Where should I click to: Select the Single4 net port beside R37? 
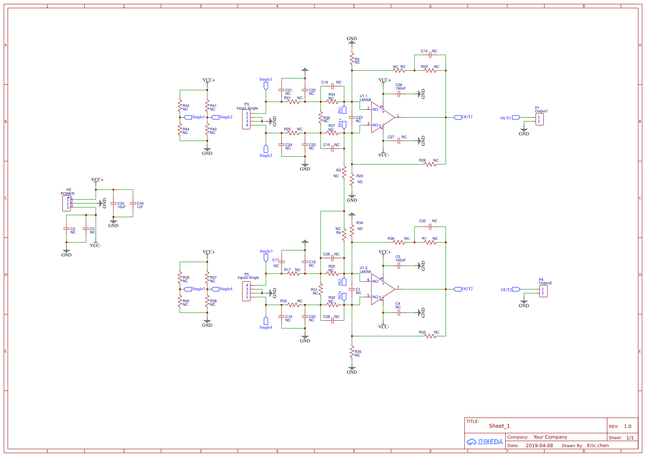[215, 289]
